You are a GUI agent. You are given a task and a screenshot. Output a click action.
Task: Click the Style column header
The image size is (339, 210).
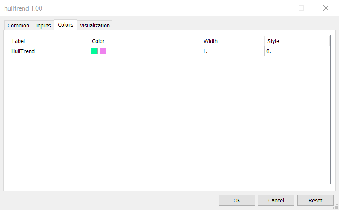click(297, 41)
